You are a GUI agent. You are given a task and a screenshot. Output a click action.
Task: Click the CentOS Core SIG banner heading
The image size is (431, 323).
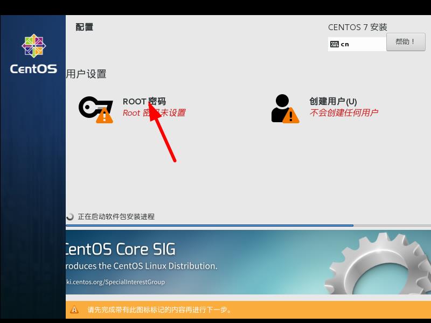point(120,249)
